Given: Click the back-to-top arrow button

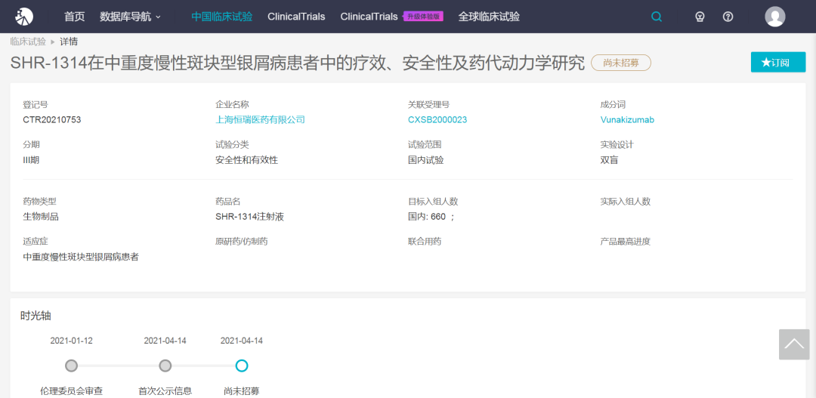Looking at the screenshot, I should [x=793, y=344].
